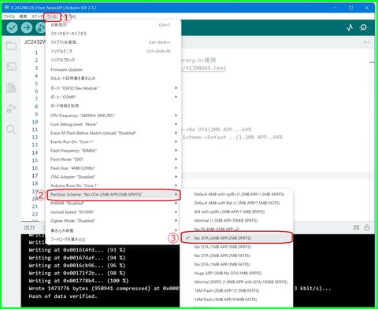Select Minimal (1.3MB APP/700KB SPIFFS) option
Screen dimensions: 378x309
pos(236,220)
